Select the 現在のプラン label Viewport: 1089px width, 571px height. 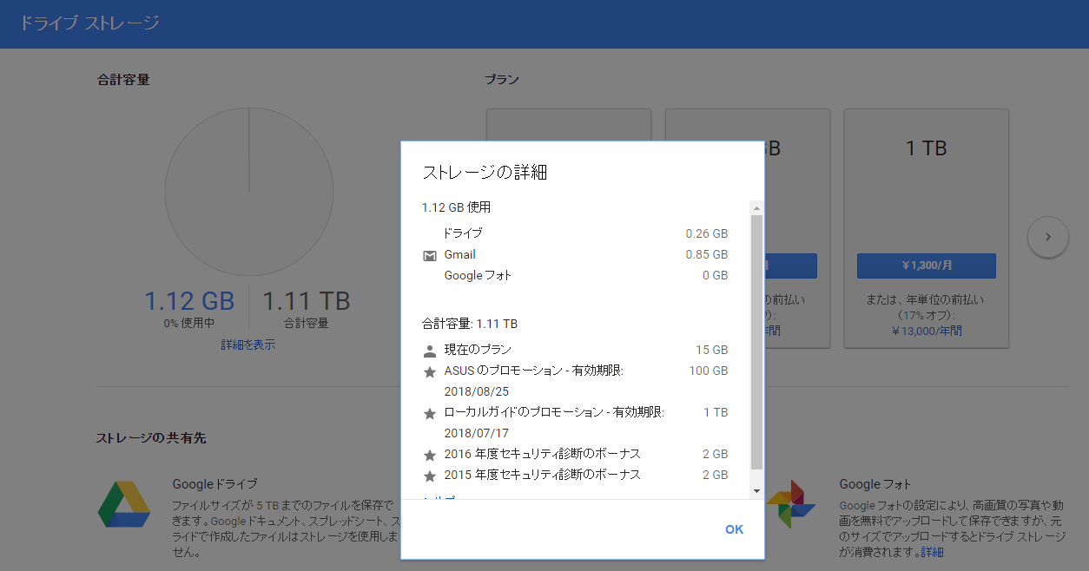tap(478, 350)
